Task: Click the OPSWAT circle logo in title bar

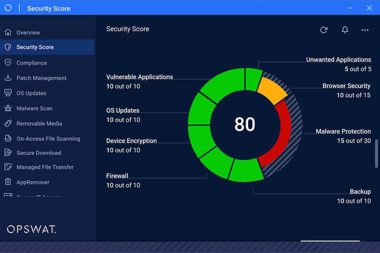Action: coord(8,8)
